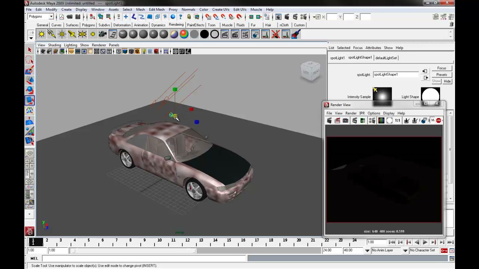Switch to the PaintEffects shelf tab
The height and width of the screenshot is (269, 479).
click(x=196, y=25)
